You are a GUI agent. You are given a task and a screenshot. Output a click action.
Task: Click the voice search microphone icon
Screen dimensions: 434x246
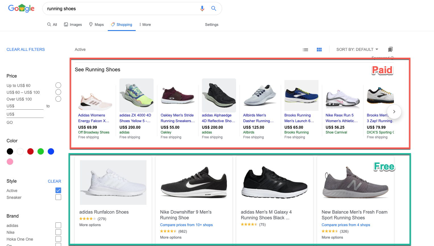pyautogui.click(x=202, y=9)
